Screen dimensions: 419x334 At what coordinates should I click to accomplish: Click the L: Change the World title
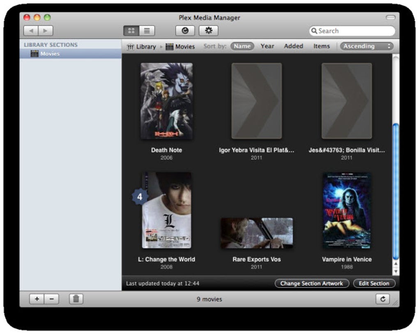click(166, 259)
